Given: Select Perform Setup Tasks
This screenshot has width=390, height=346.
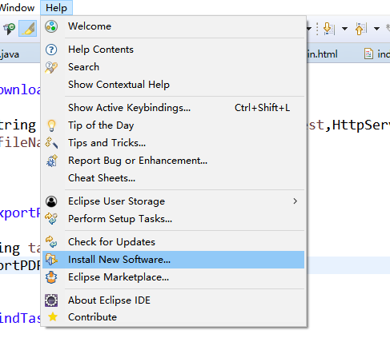Looking at the screenshot, I should coord(173,219).
